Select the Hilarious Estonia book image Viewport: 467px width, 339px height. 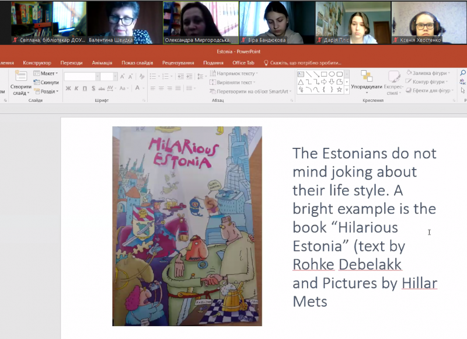187,226
